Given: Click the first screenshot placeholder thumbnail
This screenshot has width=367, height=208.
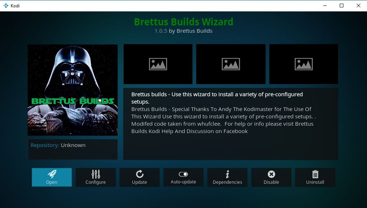Looking at the screenshot, I should 158,64.
